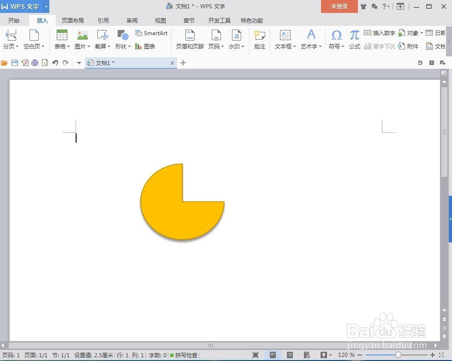Open the 表格 table insert tool
The width and height of the screenshot is (452, 361).
(62, 40)
